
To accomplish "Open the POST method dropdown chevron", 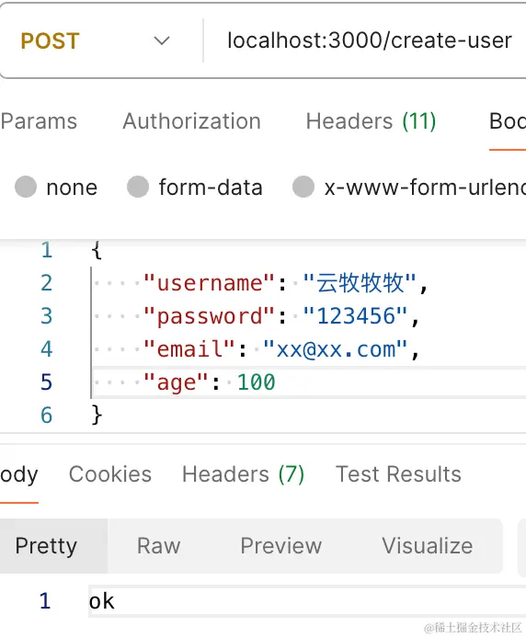I will coord(162,40).
